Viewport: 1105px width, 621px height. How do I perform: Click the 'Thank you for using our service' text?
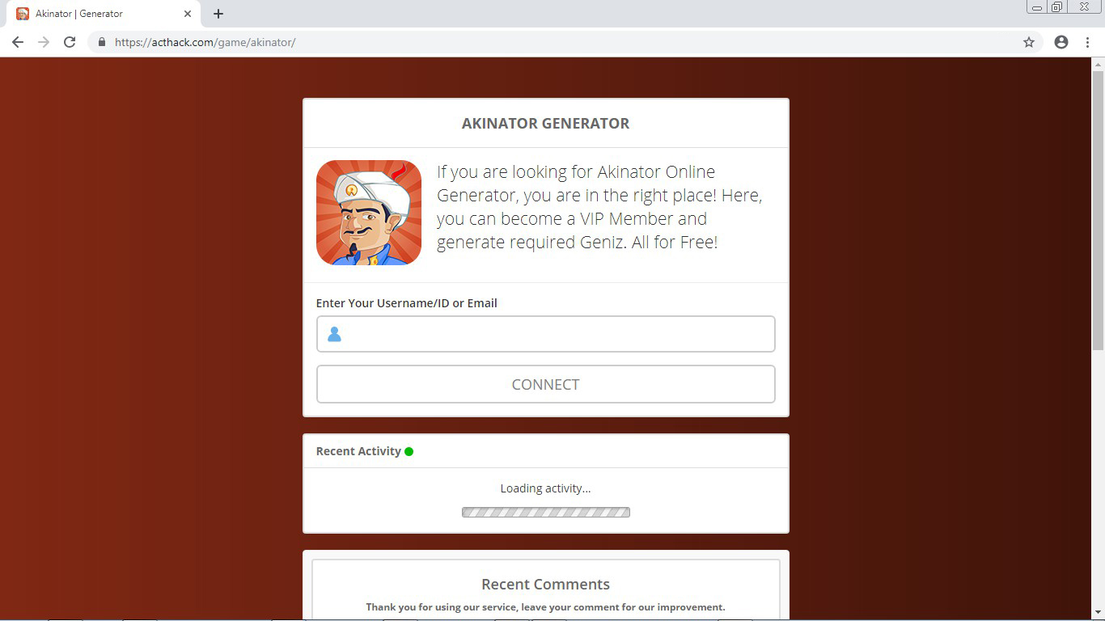click(546, 607)
